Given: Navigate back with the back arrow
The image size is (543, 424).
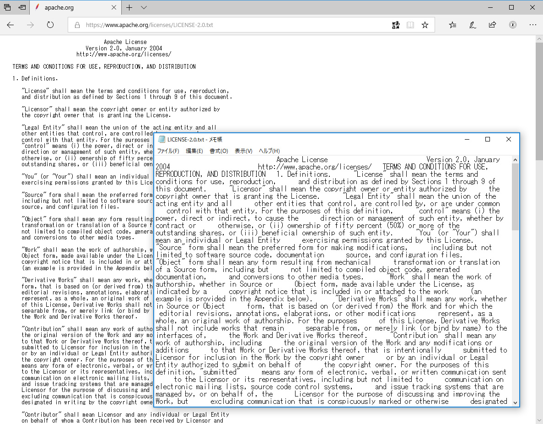Looking at the screenshot, I should pos(11,25).
